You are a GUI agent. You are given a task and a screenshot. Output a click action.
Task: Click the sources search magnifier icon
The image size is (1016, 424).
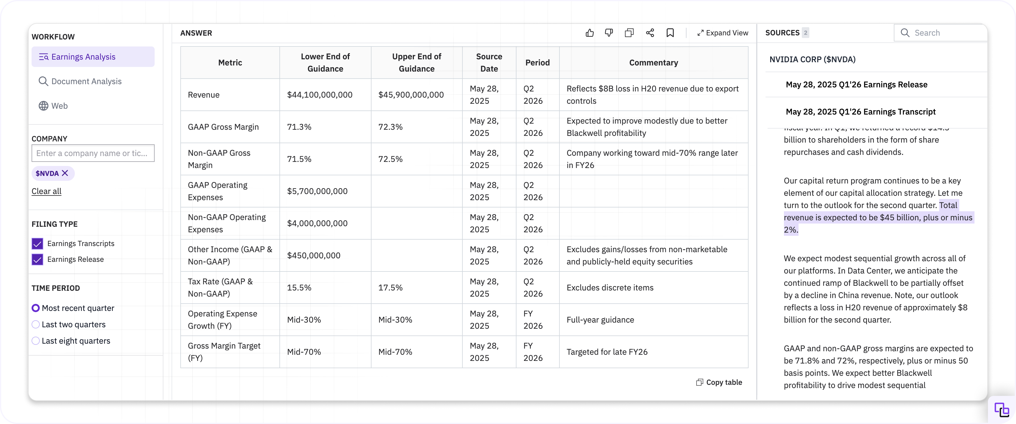tap(905, 33)
